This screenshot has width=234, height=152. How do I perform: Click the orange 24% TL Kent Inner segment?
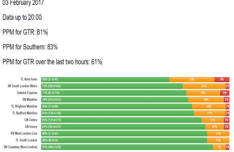pyautogui.click(x=192, y=79)
